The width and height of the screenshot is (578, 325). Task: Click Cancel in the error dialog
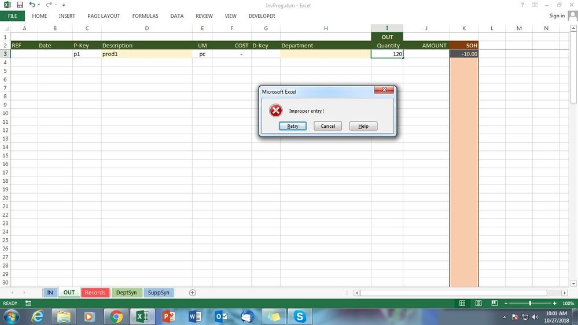pyautogui.click(x=327, y=126)
